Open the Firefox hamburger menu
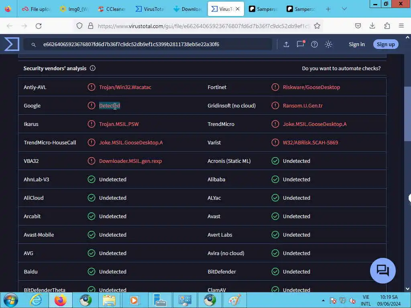The height and width of the screenshot is (308, 411). point(401,26)
